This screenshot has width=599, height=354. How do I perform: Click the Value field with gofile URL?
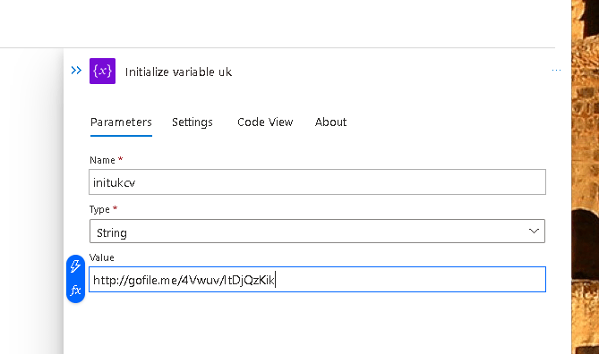[317, 280]
